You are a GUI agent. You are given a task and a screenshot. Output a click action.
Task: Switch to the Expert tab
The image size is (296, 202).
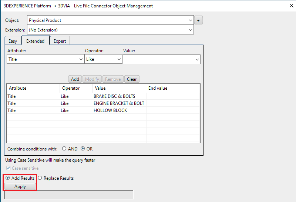point(60,41)
